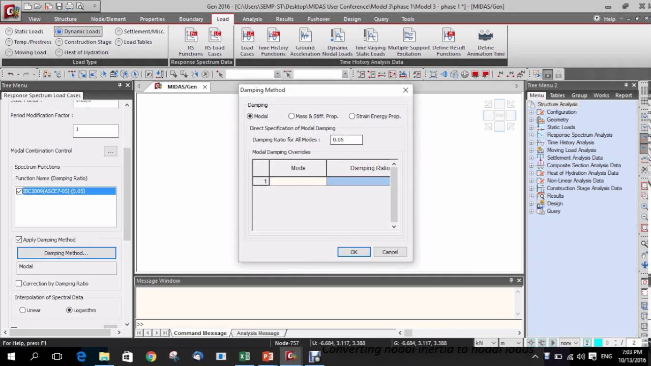Open Time History Functions icon
Image resolution: width=651 pixels, height=366 pixels.
(x=273, y=42)
